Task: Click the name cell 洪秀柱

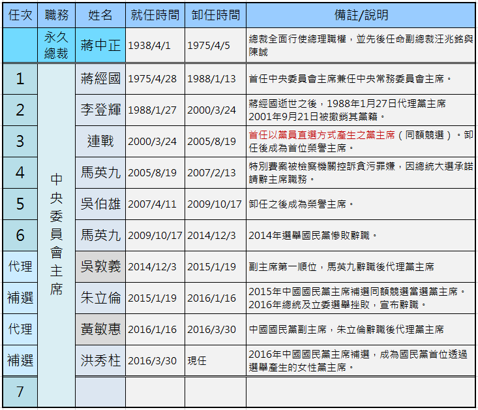Action: click(100, 360)
